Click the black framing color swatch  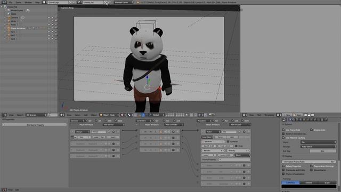pyautogui.click(x=309, y=187)
